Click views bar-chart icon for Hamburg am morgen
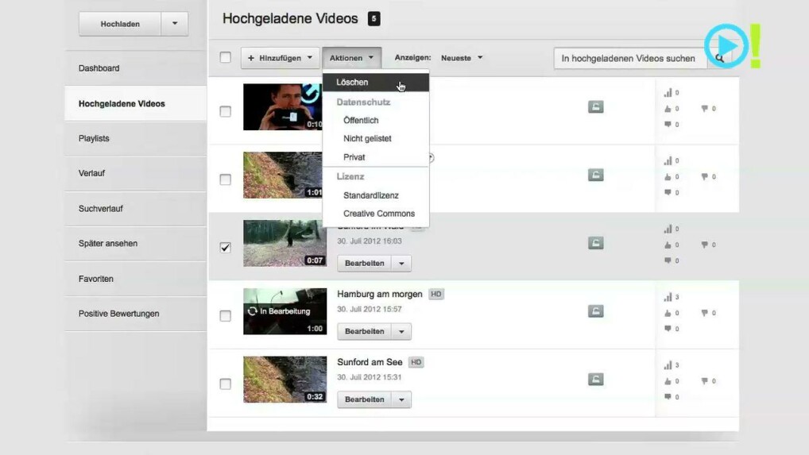 click(x=668, y=297)
